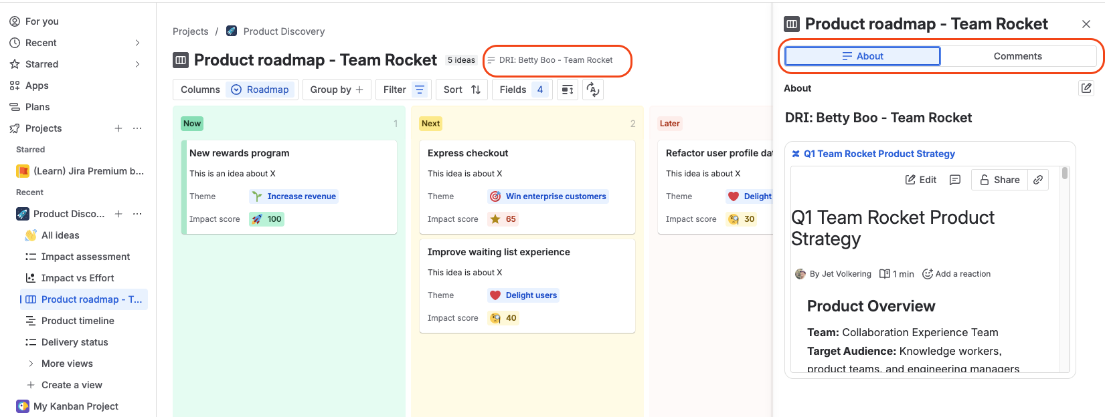Click the card layout icon after Fields
Image resolution: width=1105 pixels, height=417 pixels.
point(568,90)
